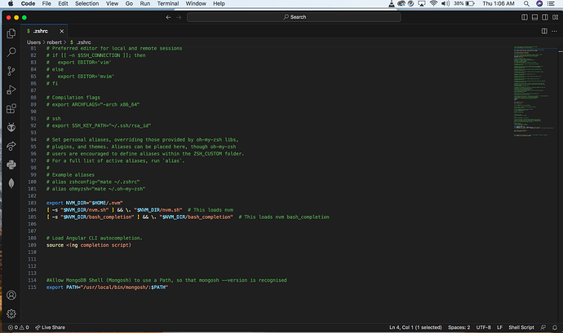Open the Source Control view
Image resolution: width=563 pixels, height=333 pixels.
click(11, 71)
